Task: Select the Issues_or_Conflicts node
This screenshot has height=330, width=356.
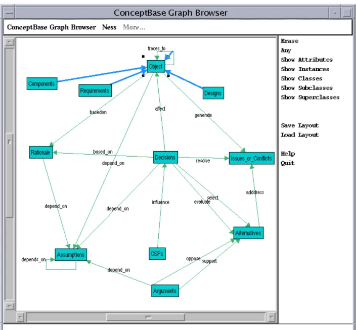Action: click(x=251, y=158)
